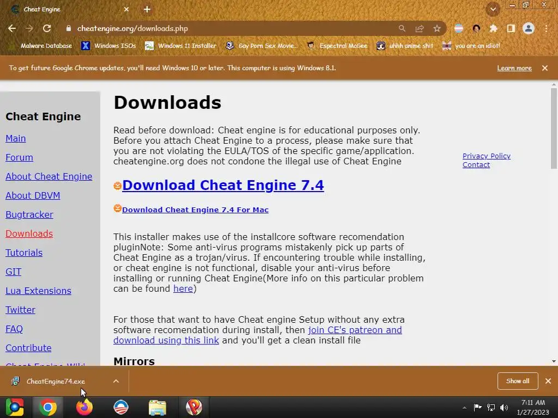Launch Firefox from the taskbar

pyautogui.click(x=84, y=407)
